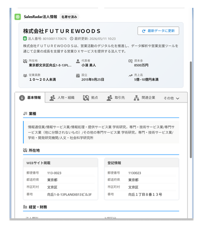Click the 業種 industry description block
The width and height of the screenshot is (203, 226).
(101, 132)
